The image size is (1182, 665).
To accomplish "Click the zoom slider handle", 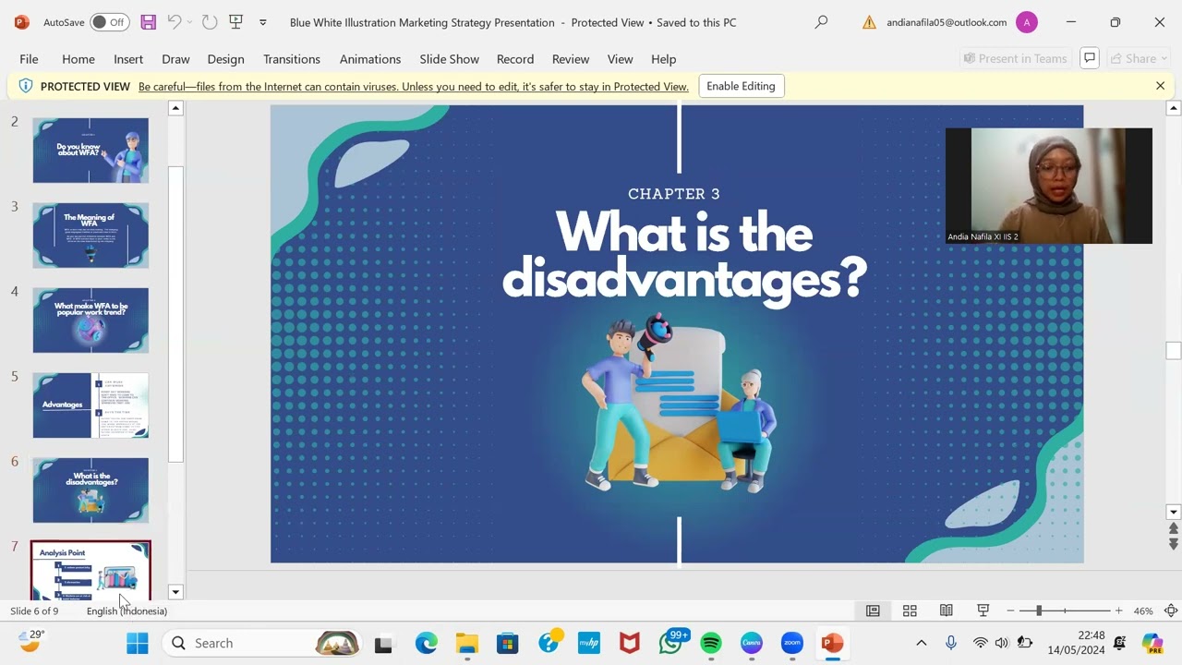I will point(1039,611).
